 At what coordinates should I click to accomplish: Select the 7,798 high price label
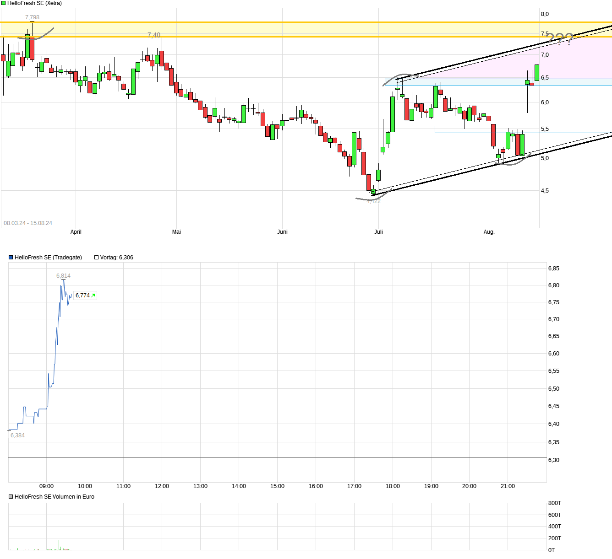pyautogui.click(x=32, y=17)
